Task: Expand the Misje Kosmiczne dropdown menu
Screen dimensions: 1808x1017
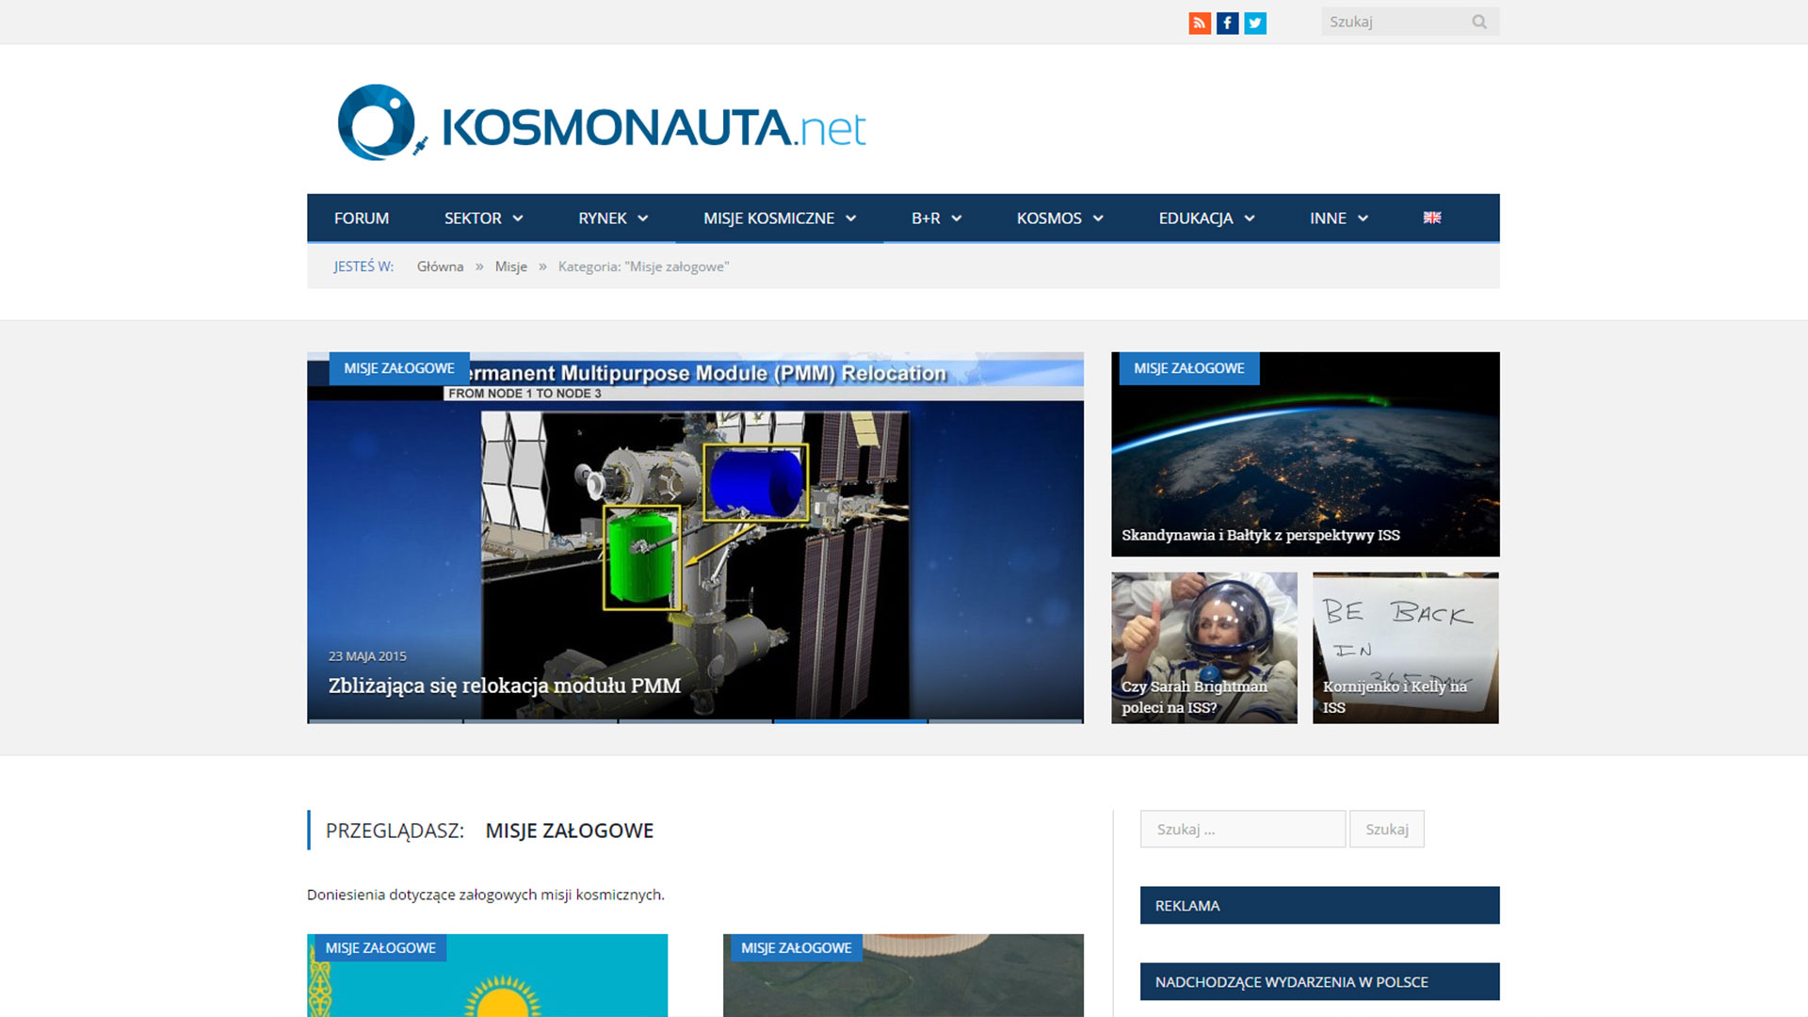Action: click(779, 218)
